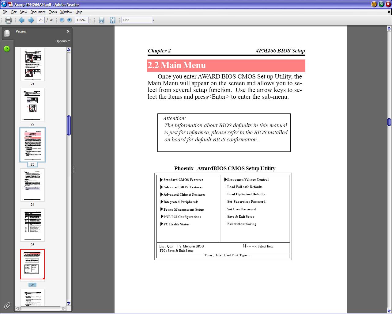Click the Find text field
The width and height of the screenshot is (392, 314).
click(137, 20)
